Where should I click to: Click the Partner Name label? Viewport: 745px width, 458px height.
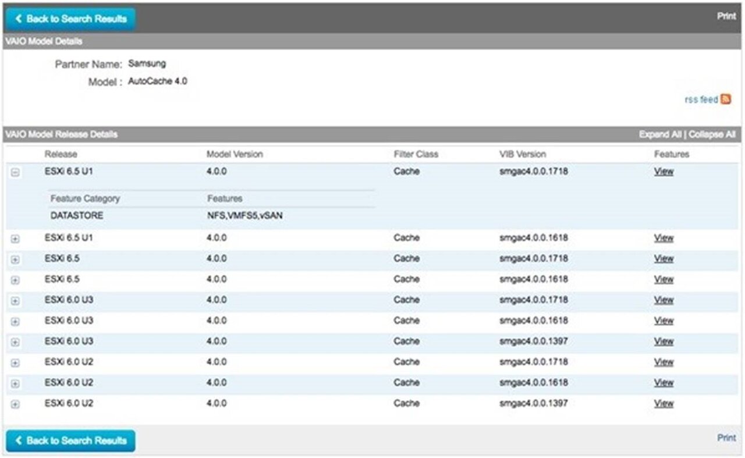pos(88,64)
